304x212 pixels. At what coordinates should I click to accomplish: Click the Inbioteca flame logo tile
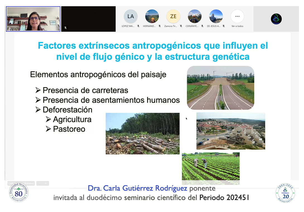276,19
